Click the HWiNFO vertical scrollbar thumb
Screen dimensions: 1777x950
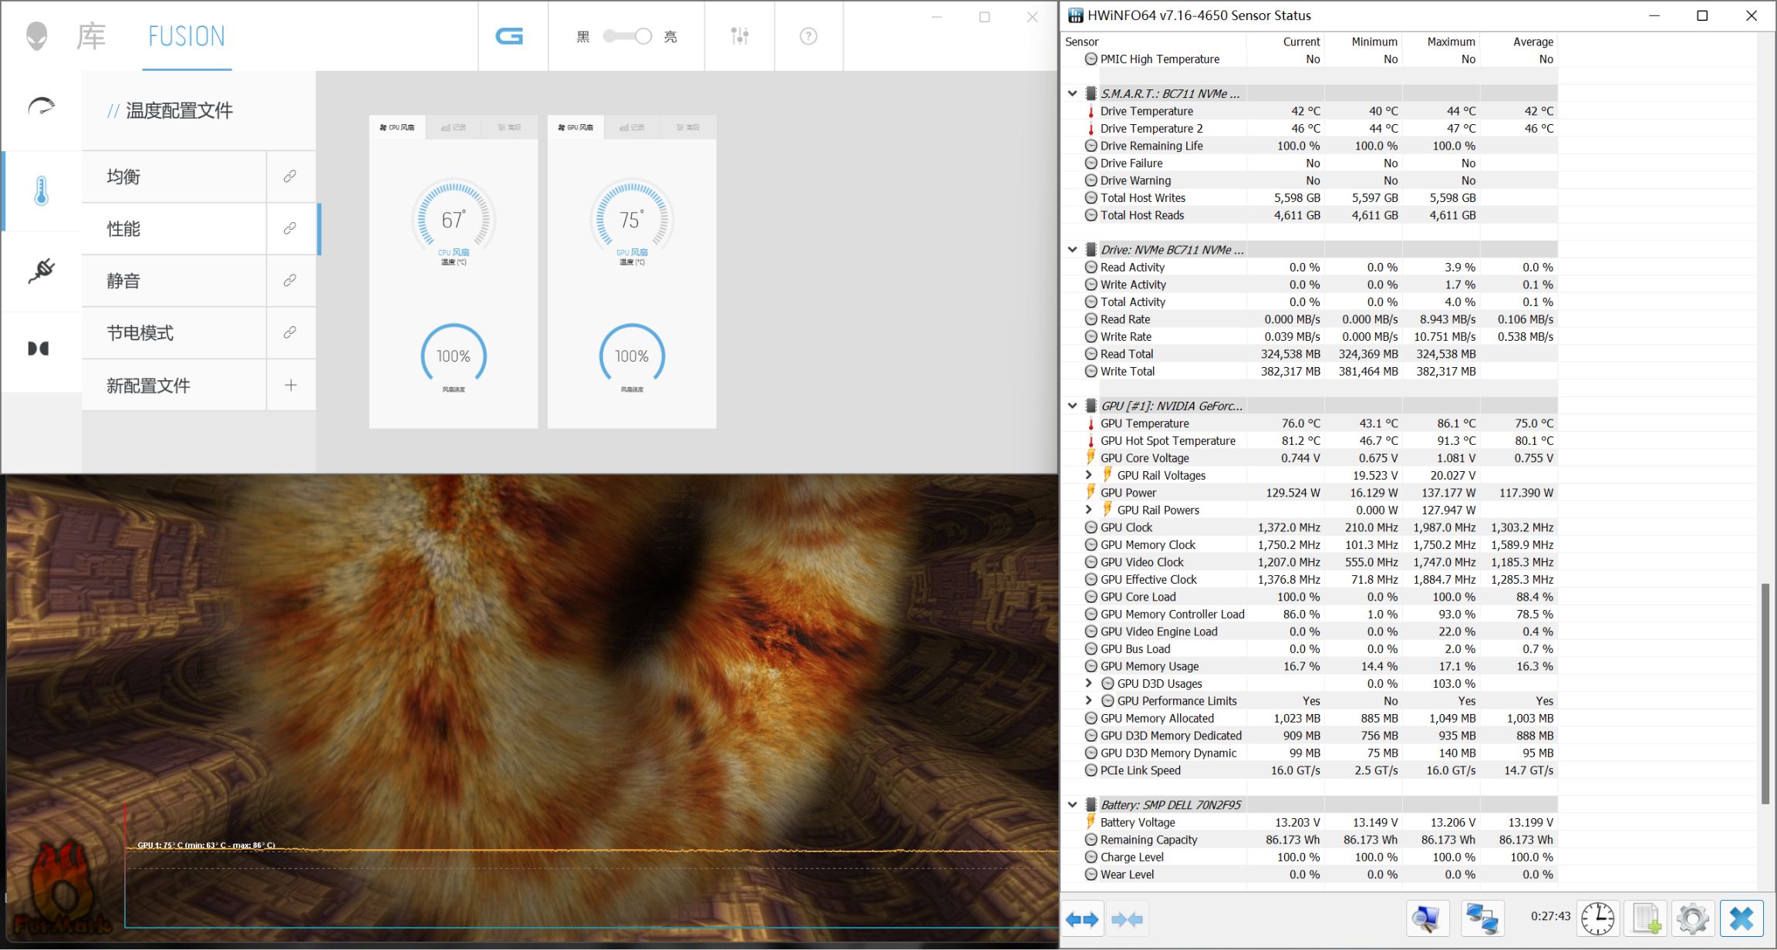(1765, 694)
